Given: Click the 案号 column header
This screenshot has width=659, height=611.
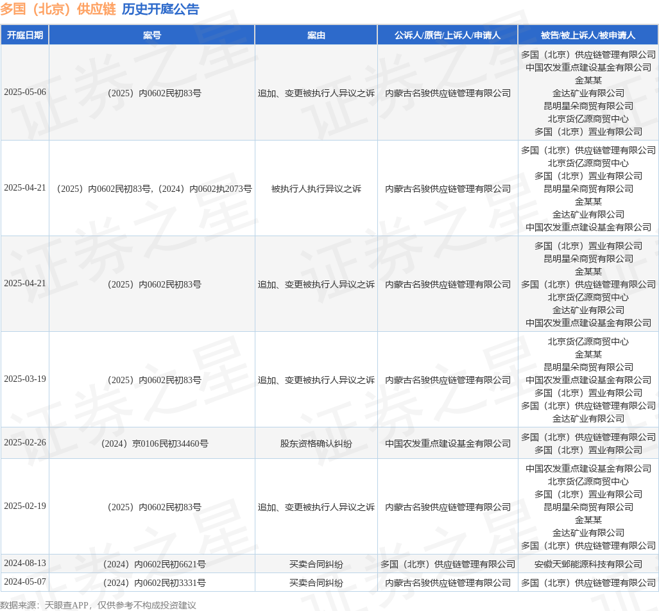Looking at the screenshot, I should click(x=151, y=35).
